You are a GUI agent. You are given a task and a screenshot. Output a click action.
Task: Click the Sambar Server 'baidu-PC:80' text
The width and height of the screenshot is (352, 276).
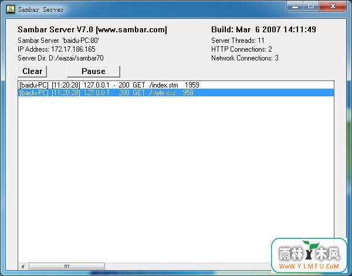coord(58,41)
